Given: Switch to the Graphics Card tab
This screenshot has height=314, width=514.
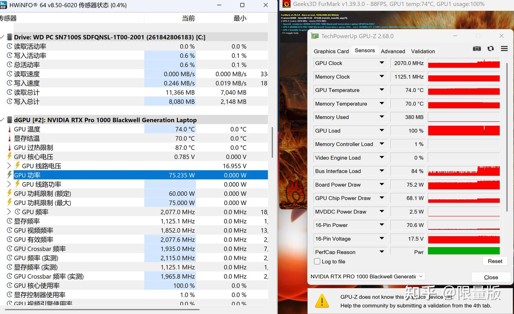Looking at the screenshot, I should point(331,51).
